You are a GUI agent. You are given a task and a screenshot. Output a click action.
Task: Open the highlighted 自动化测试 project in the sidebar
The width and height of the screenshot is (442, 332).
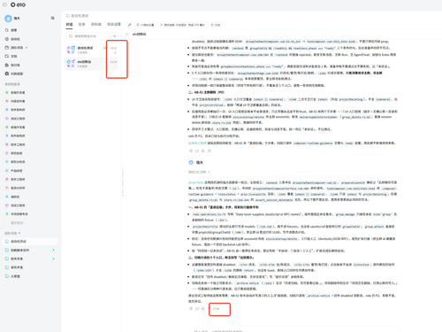pyautogui.click(x=30, y=242)
